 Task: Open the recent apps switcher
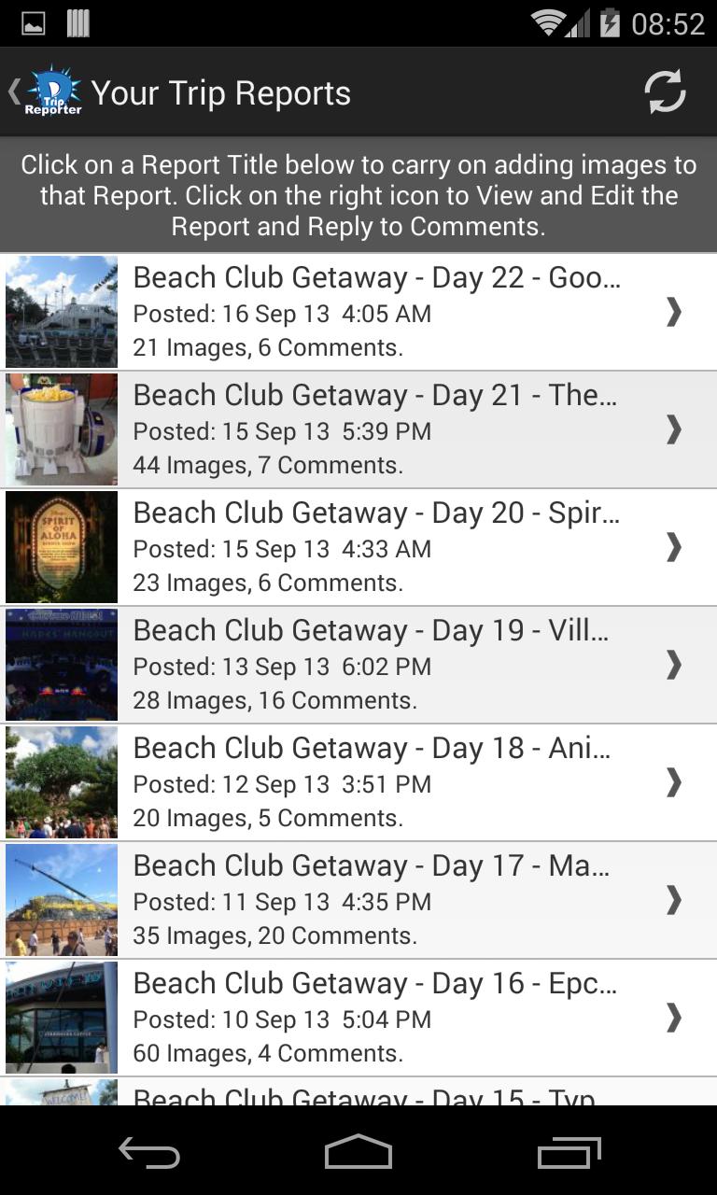click(569, 1154)
